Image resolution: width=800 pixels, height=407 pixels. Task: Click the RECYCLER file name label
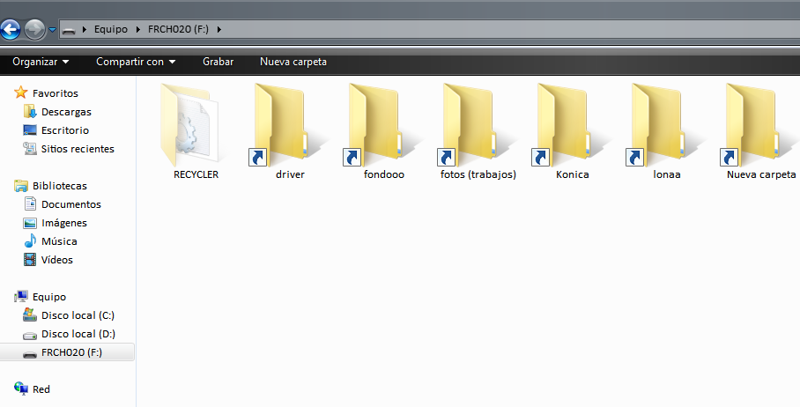click(196, 174)
